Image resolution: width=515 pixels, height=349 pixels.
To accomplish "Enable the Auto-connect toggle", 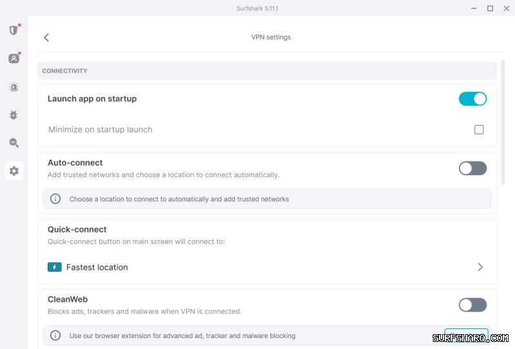I will [x=472, y=168].
